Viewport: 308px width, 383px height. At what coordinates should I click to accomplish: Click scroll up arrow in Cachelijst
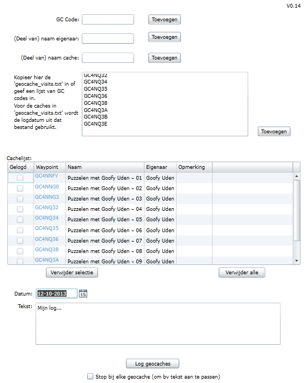click(297, 176)
